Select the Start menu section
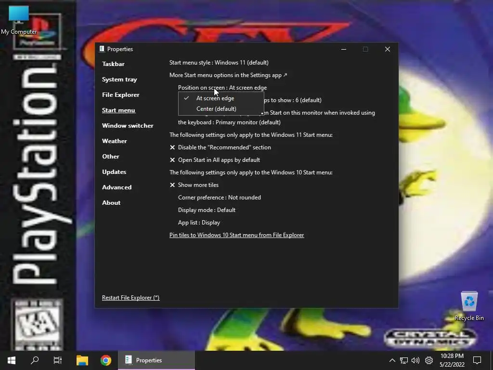Viewport: 493px width, 370px height. pyautogui.click(x=118, y=110)
